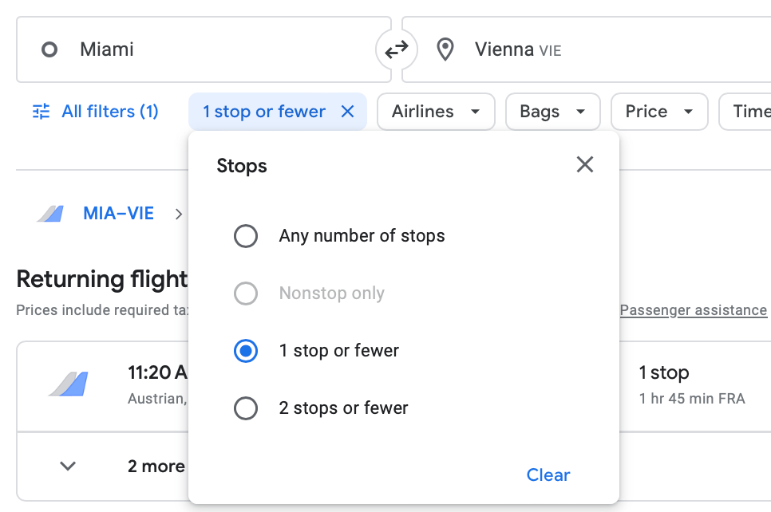Open the Airlines filter dropdown
This screenshot has width=771, height=512.
[x=436, y=112]
